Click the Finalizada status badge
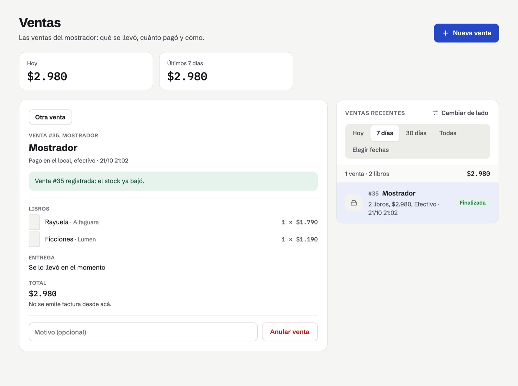518x386 pixels. point(472,203)
